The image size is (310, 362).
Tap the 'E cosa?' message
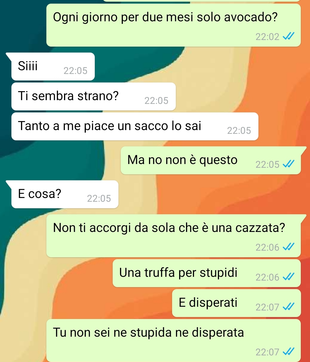pos(65,194)
